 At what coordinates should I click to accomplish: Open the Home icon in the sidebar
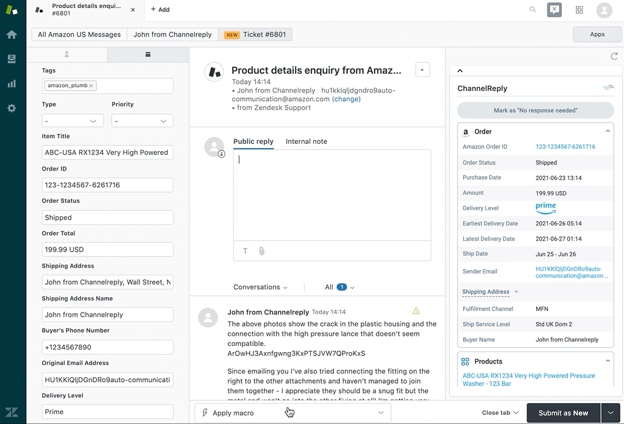coord(12,35)
